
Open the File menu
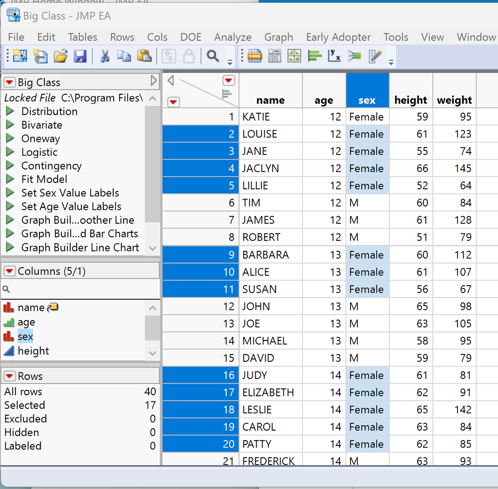pyautogui.click(x=16, y=37)
